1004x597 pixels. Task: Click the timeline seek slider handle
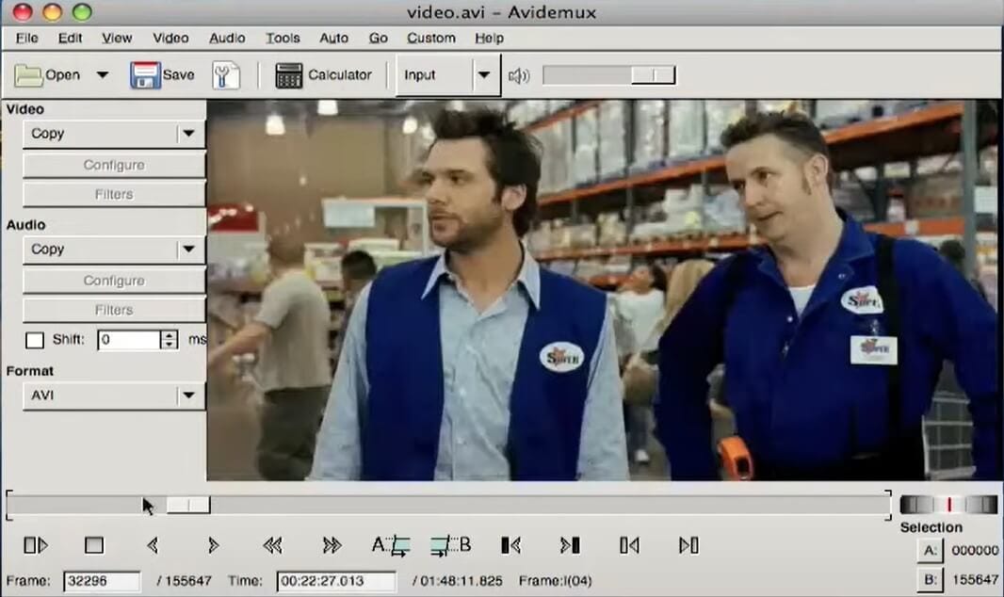pyautogui.click(x=188, y=505)
